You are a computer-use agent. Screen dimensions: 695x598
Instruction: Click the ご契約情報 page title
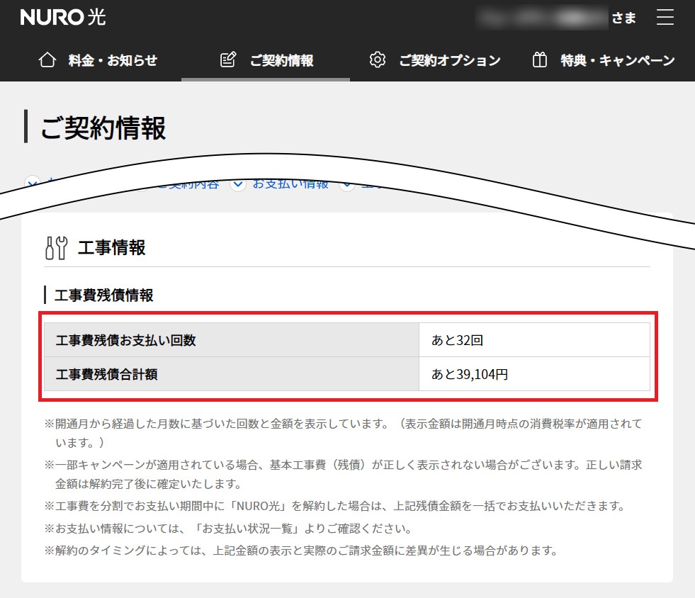pos(103,128)
